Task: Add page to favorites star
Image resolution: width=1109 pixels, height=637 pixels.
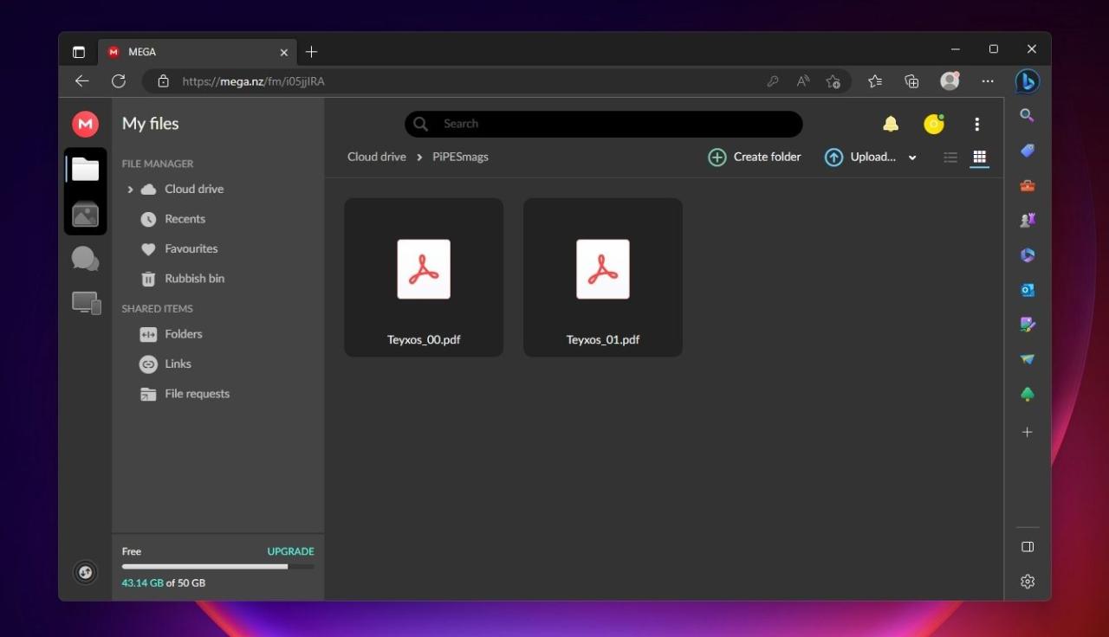Action: click(x=833, y=81)
